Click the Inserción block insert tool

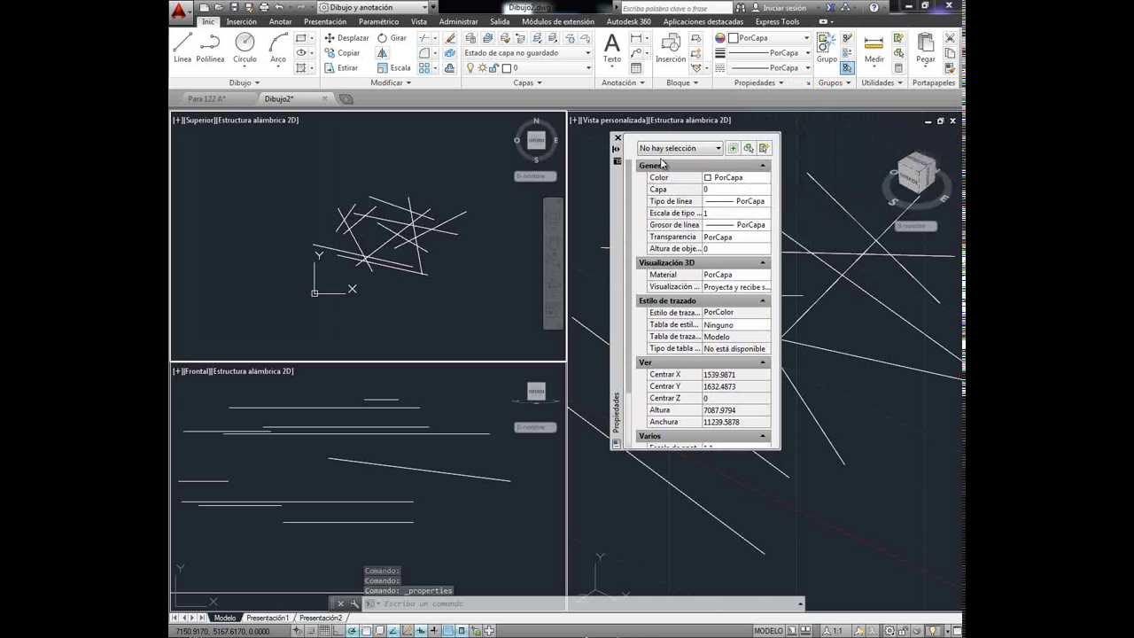tap(671, 48)
